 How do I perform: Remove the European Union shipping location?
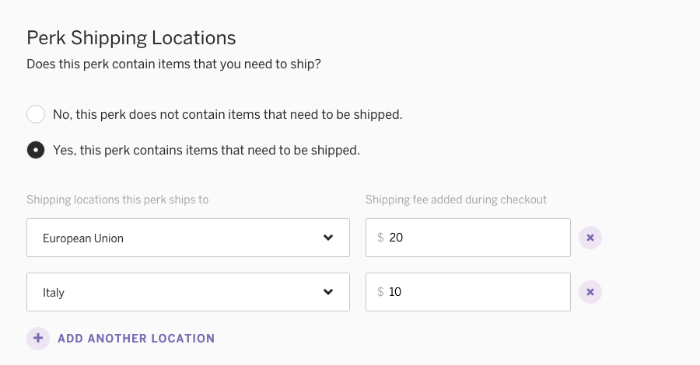[590, 238]
